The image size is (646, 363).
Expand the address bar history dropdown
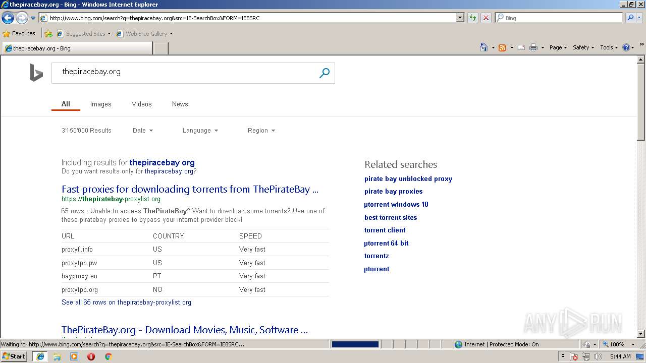pyautogui.click(x=460, y=18)
